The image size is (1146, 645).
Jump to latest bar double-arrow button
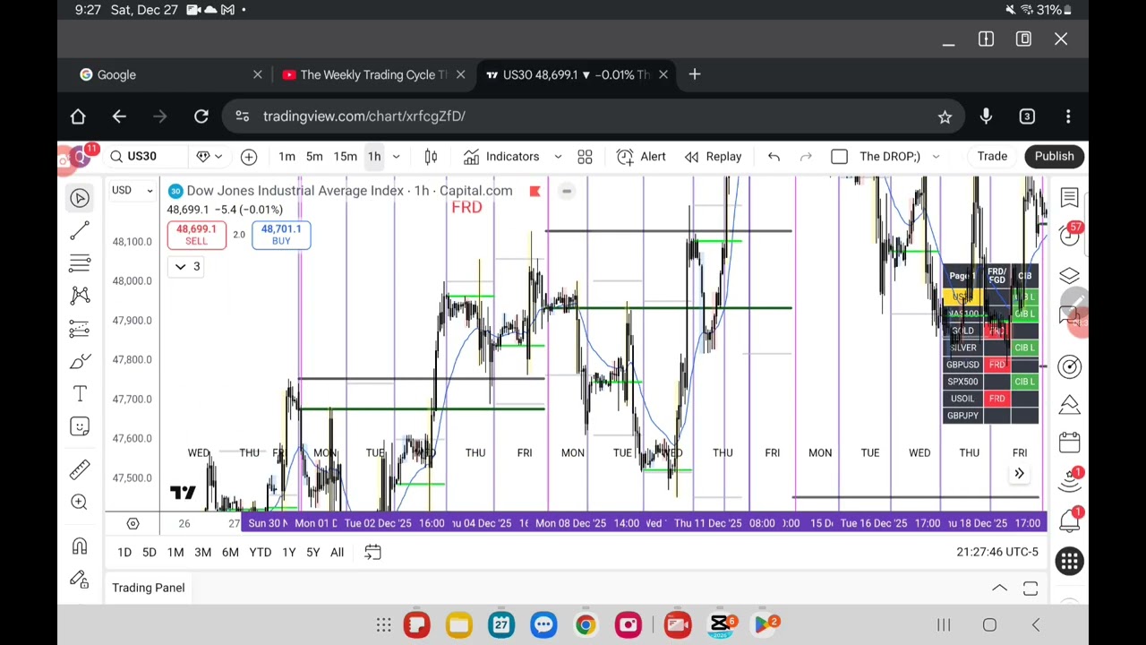click(x=1019, y=474)
